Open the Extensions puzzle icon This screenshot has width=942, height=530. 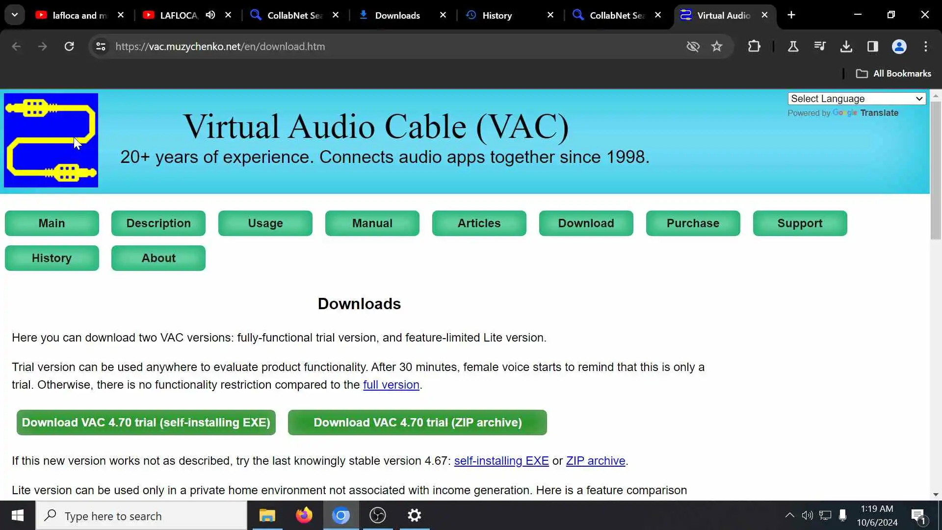coord(754,47)
